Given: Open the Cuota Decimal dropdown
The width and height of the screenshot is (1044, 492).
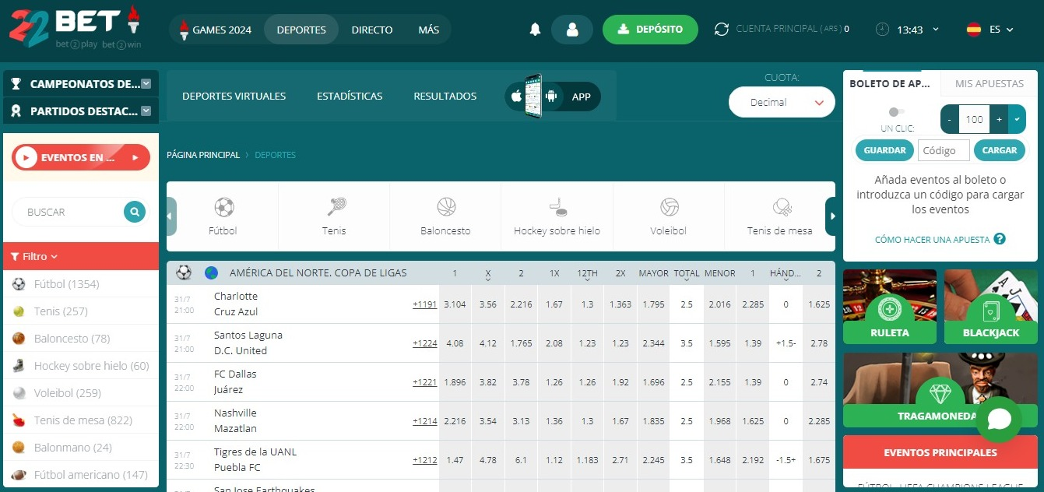Looking at the screenshot, I should tap(782, 102).
